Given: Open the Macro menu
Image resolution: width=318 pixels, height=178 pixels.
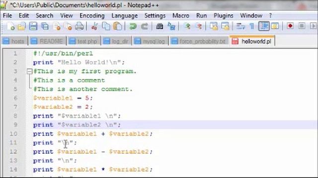Looking at the screenshot, I should [x=181, y=15].
